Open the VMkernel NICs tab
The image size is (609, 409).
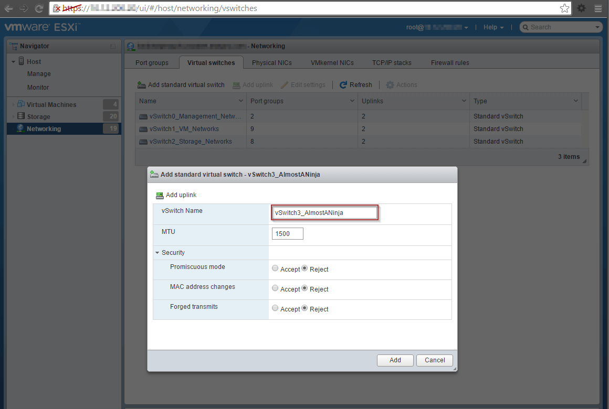[x=332, y=62]
